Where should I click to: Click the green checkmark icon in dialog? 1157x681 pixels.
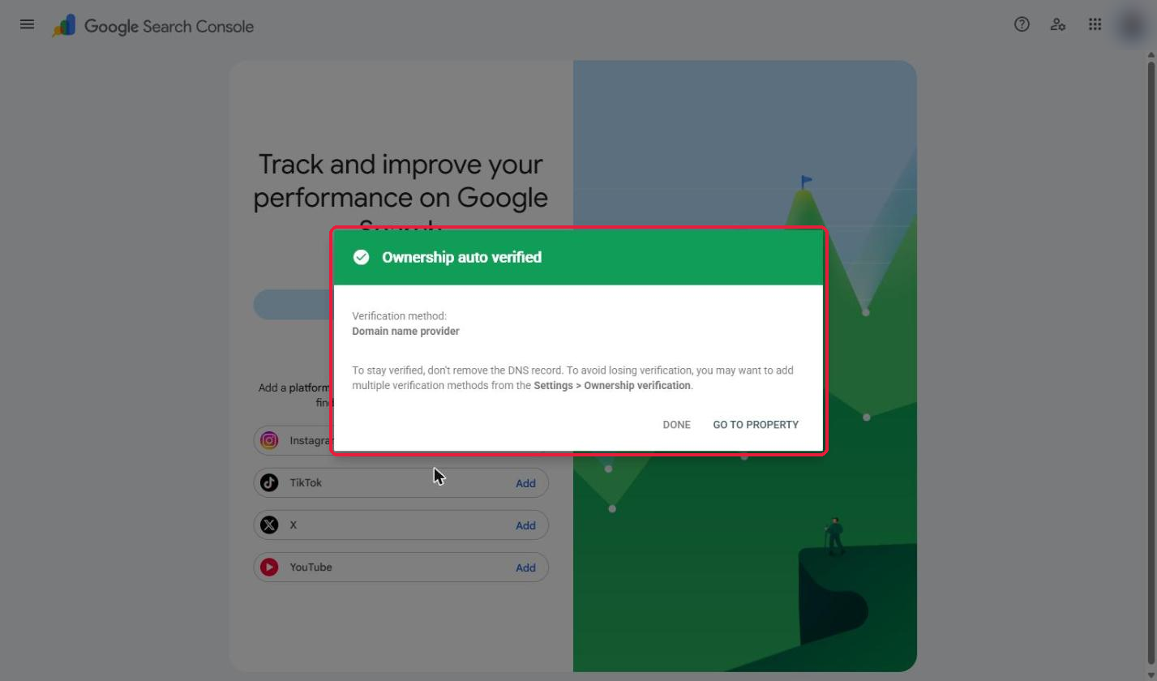click(362, 257)
